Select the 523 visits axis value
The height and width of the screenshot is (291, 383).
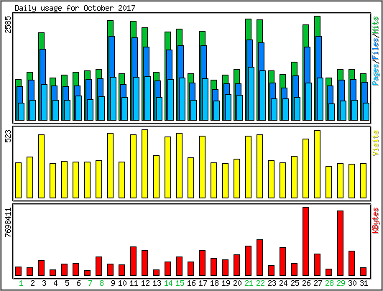pos(9,136)
